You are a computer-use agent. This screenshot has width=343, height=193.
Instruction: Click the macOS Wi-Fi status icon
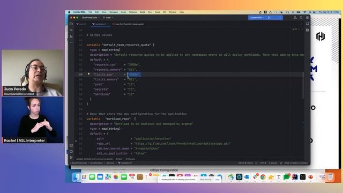coord(305,12)
